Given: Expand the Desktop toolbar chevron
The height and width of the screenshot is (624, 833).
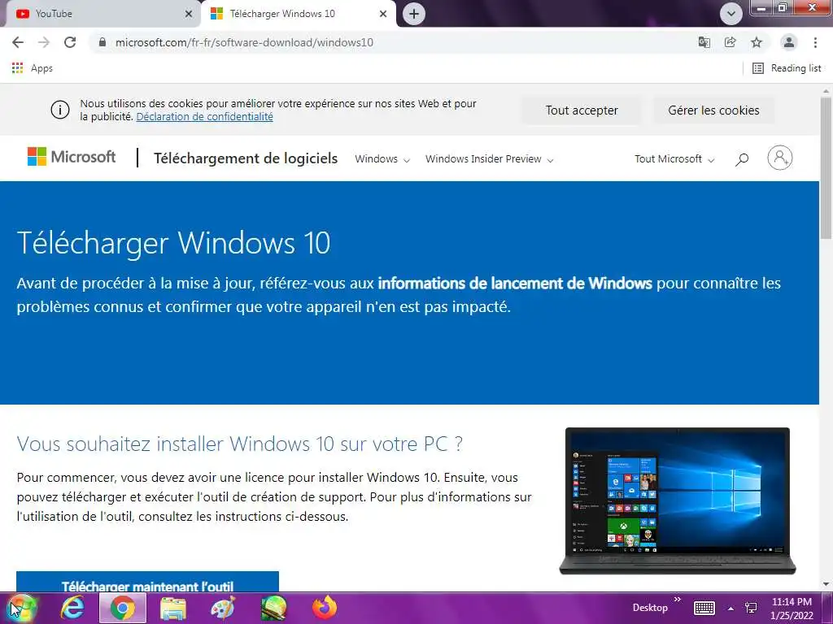Looking at the screenshot, I should pos(678,600).
